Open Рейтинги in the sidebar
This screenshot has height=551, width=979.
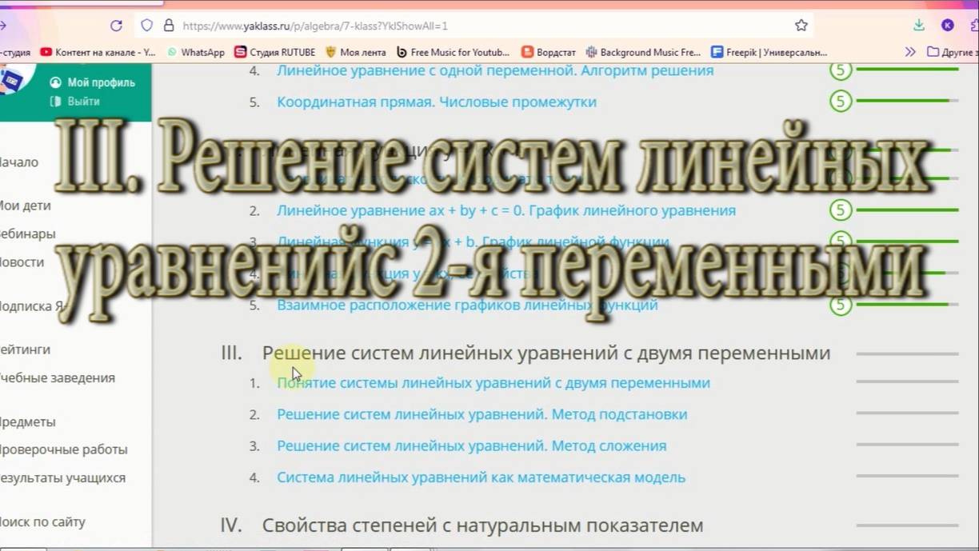click(24, 349)
